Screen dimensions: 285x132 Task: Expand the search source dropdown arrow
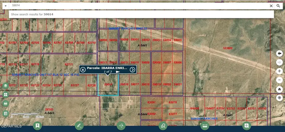(6, 6)
